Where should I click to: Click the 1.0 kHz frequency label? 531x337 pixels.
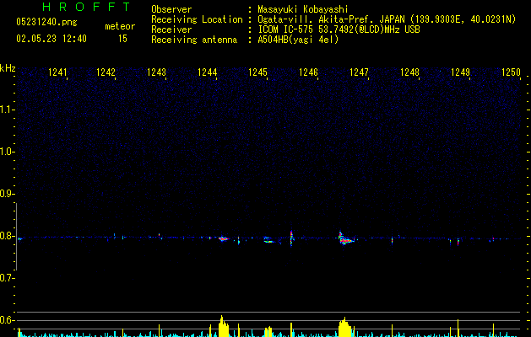click(x=7, y=152)
